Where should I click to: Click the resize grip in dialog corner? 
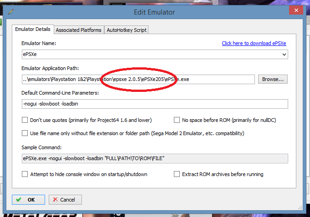coord(300,207)
